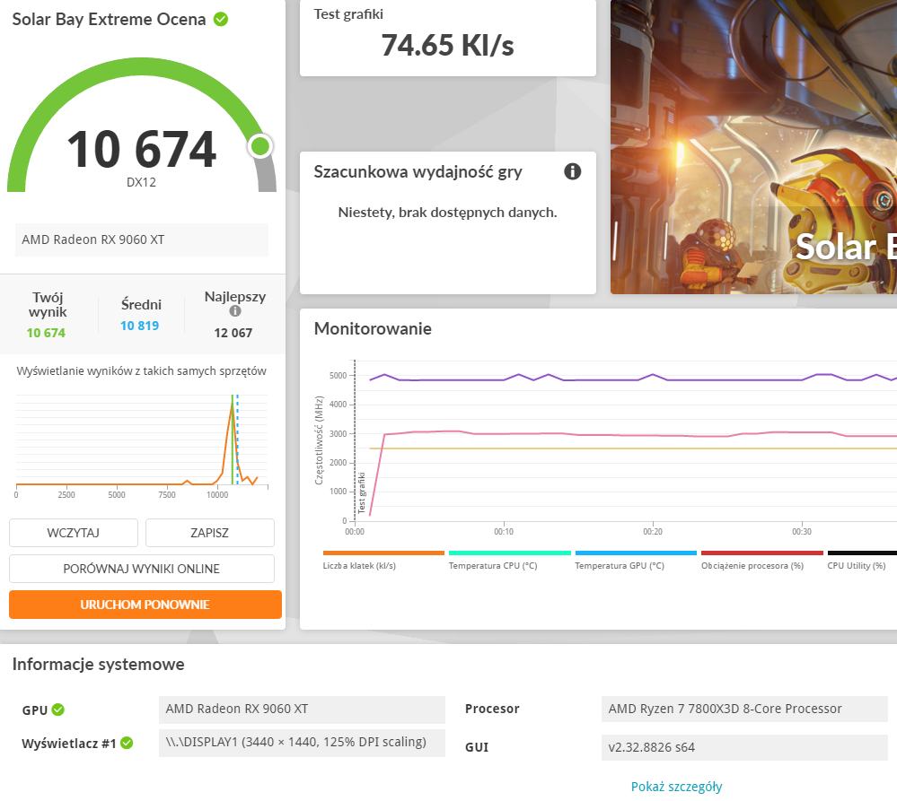Image resolution: width=897 pixels, height=801 pixels.
Task: Click the Test grafiki marker in the monitoring chart
Action: click(362, 492)
